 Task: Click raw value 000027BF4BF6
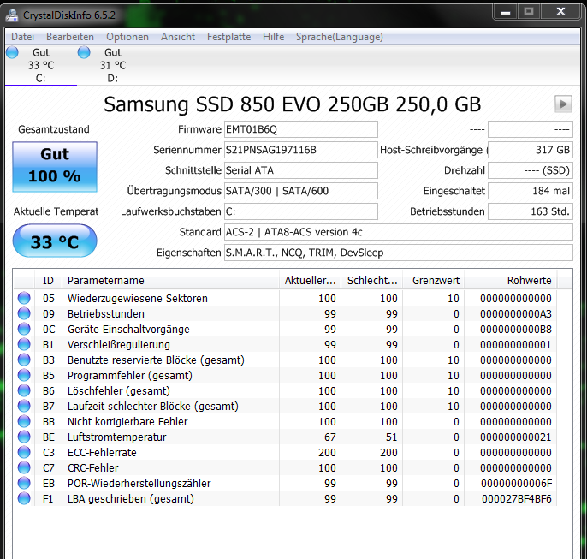[x=517, y=499]
